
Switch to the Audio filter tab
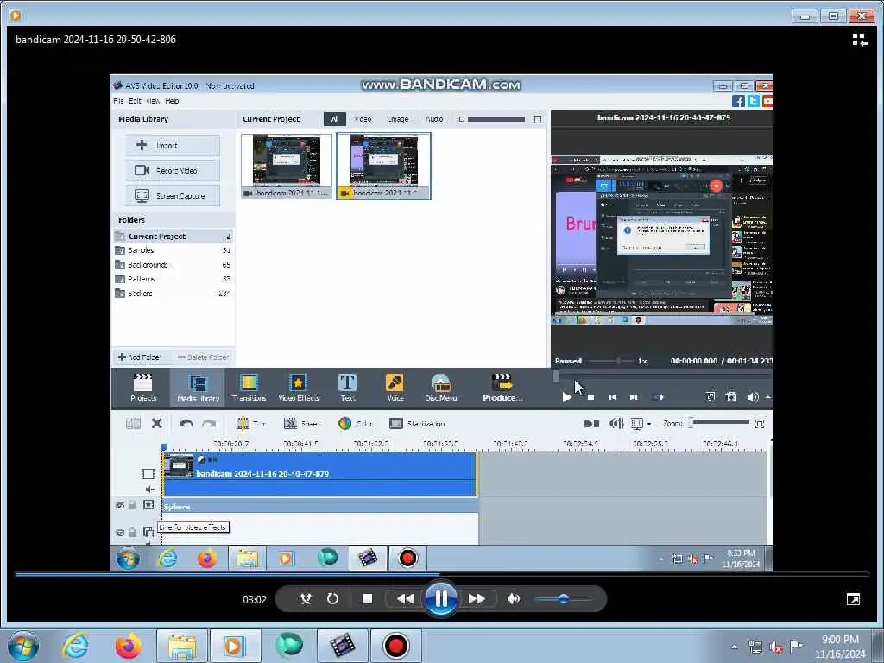click(433, 119)
